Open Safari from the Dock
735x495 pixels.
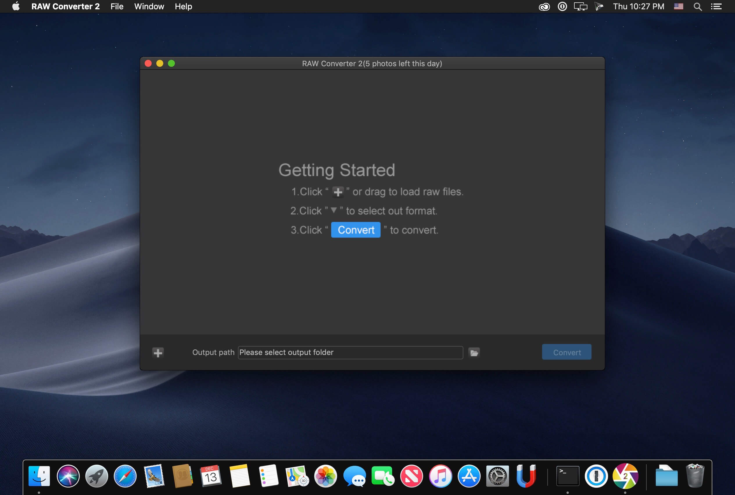[125, 476]
